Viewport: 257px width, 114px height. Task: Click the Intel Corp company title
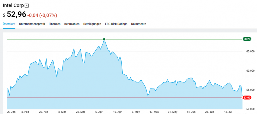point(13,5)
